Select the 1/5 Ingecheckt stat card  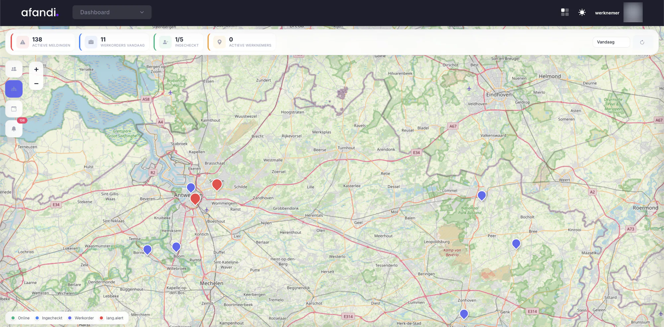click(x=179, y=42)
